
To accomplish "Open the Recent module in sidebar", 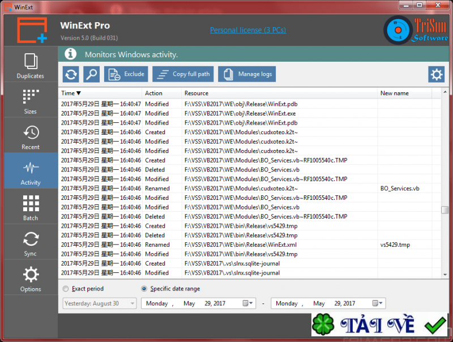I will point(31,135).
